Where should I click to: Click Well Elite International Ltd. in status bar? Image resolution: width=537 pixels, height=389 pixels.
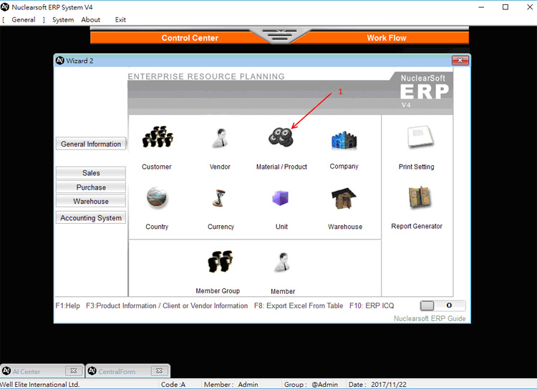click(x=39, y=384)
